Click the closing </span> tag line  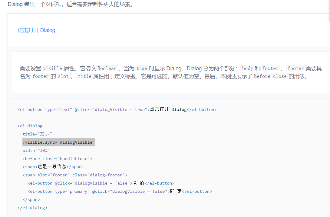click(x=31, y=199)
